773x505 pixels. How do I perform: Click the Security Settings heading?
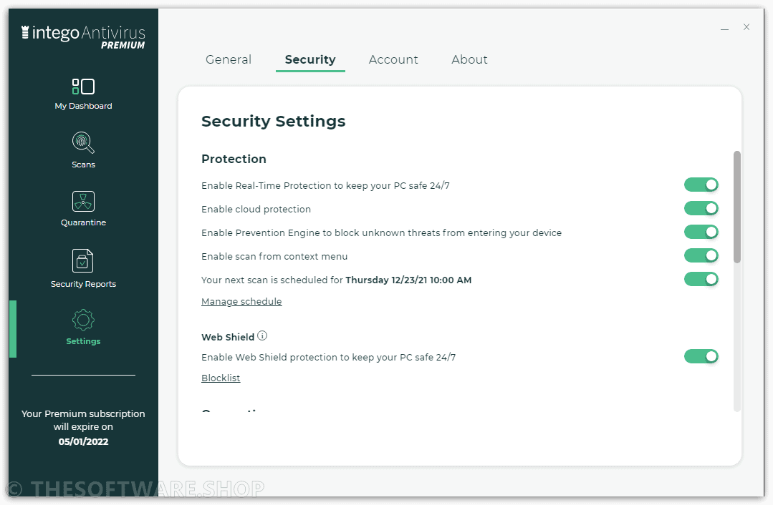pos(274,121)
